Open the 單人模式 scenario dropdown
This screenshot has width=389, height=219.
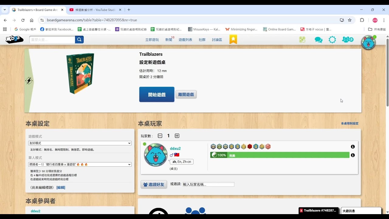pos(80,164)
